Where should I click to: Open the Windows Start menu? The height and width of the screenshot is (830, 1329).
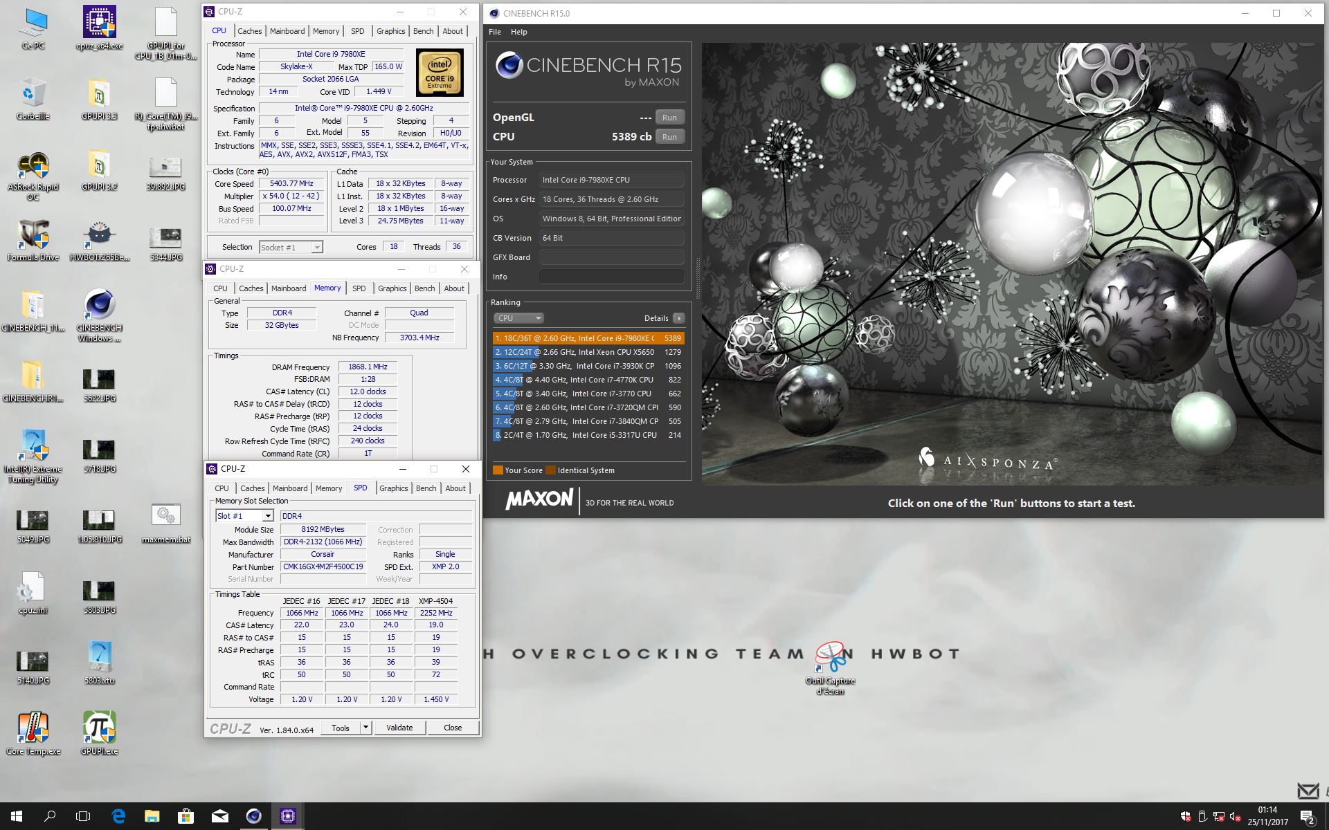pos(17,816)
